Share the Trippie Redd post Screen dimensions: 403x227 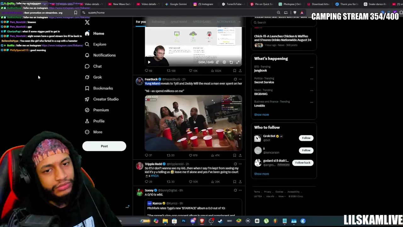tap(240, 182)
